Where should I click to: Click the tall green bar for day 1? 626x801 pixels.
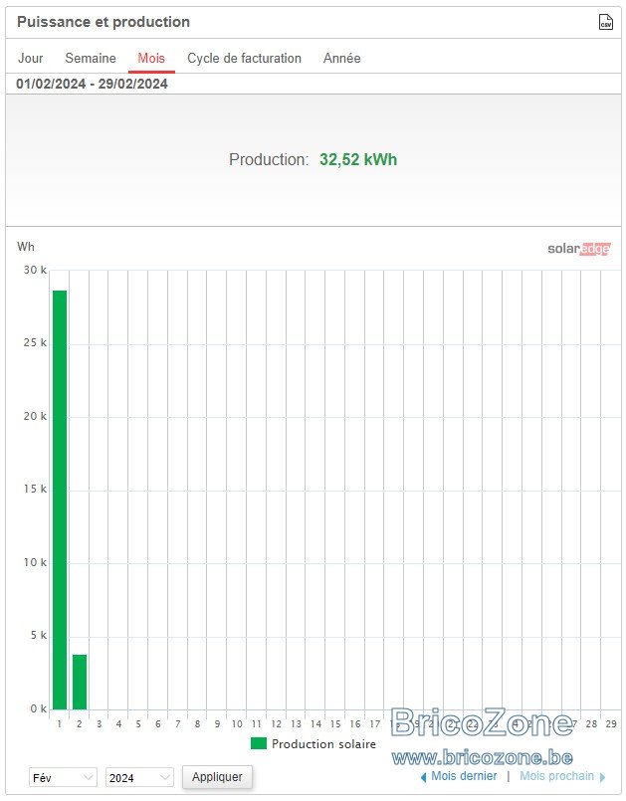(60, 500)
